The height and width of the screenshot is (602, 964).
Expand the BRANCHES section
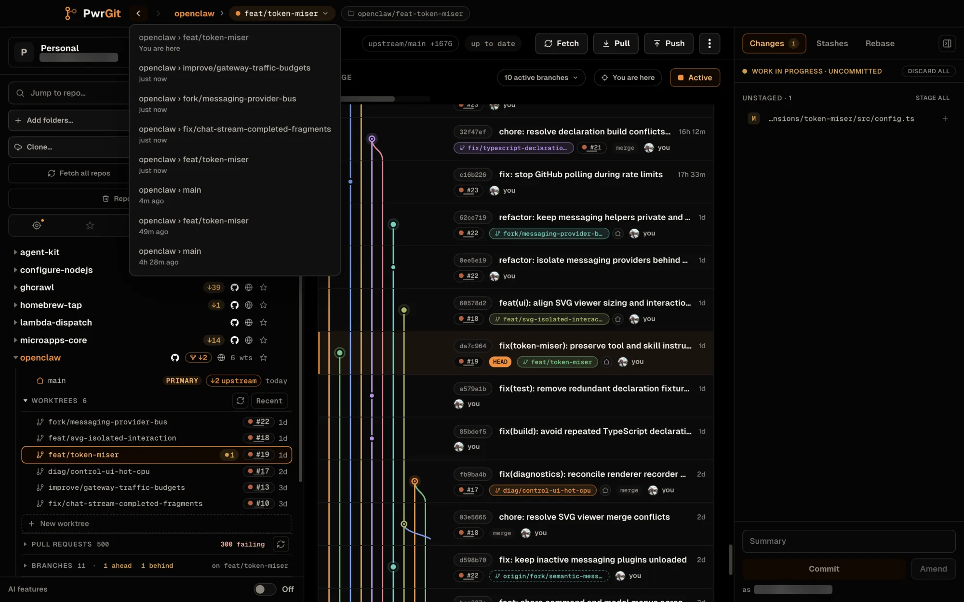(26, 565)
